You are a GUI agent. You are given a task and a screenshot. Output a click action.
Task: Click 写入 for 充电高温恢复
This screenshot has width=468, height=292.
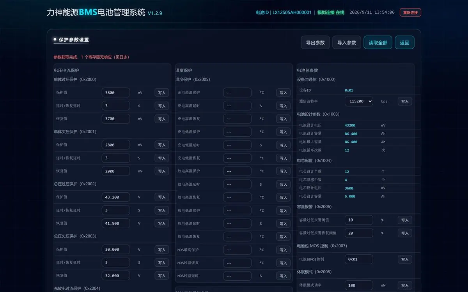tap(284, 119)
